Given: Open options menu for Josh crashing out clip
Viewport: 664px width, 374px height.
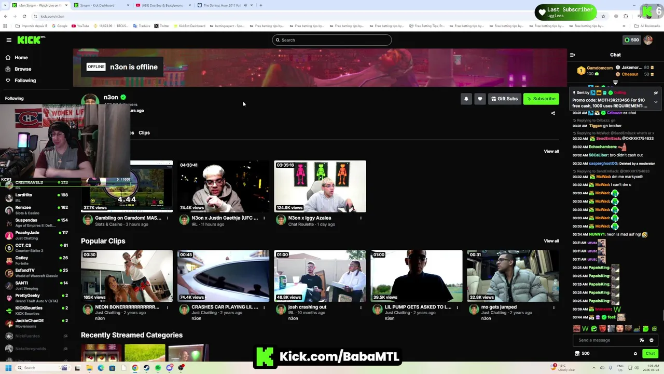Looking at the screenshot, I should [x=361, y=307].
